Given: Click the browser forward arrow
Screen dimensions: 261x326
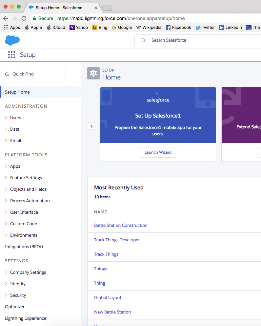Looking at the screenshot, I should pos(15,18).
